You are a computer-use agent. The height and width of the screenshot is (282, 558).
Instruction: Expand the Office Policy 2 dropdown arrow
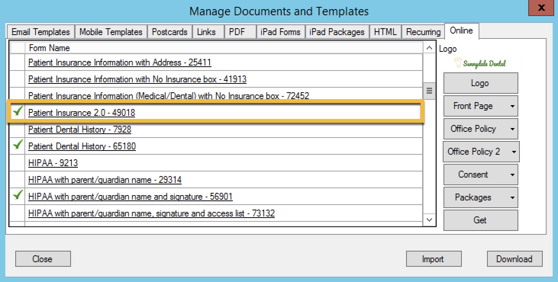(x=514, y=152)
